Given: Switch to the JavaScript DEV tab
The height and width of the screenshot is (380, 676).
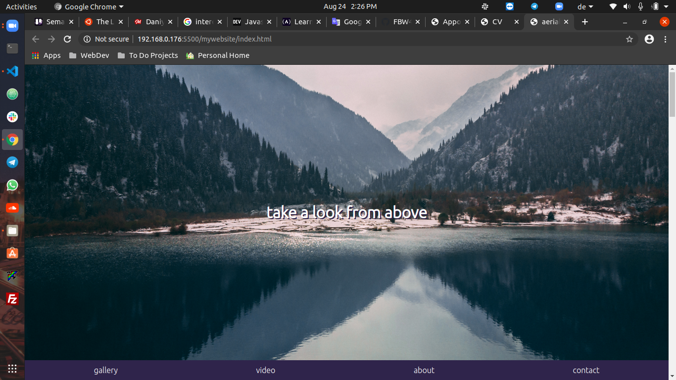Looking at the screenshot, I should pyautogui.click(x=252, y=22).
